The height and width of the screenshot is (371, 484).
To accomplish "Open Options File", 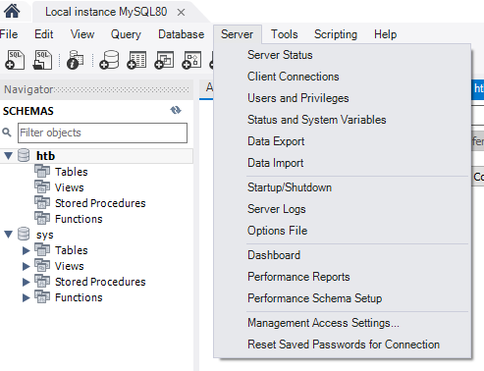I will pyautogui.click(x=278, y=231).
